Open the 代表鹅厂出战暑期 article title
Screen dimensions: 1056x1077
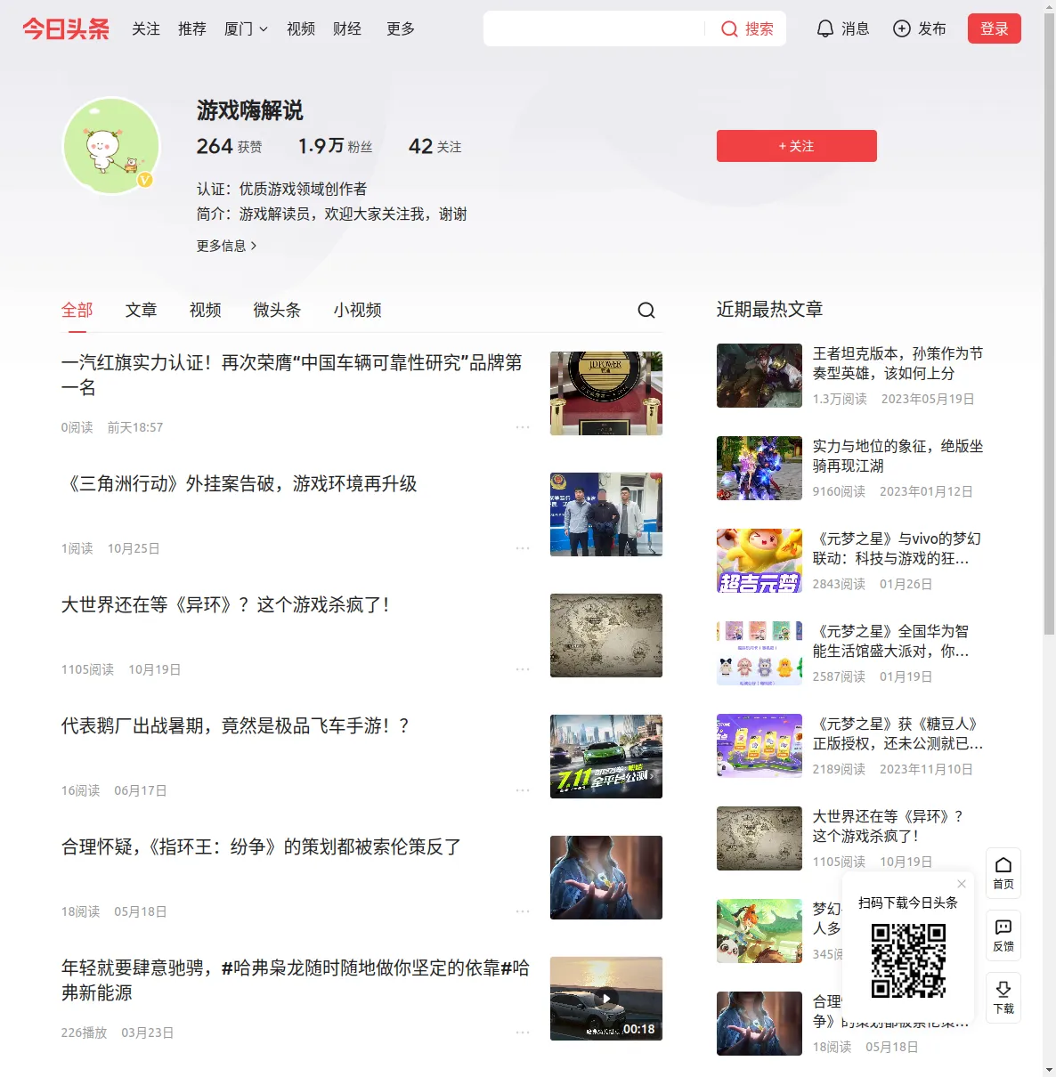(235, 726)
